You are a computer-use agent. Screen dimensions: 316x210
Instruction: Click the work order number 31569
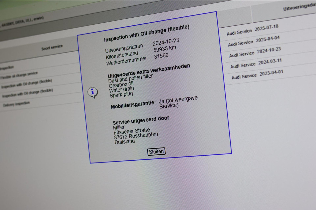tap(161, 56)
